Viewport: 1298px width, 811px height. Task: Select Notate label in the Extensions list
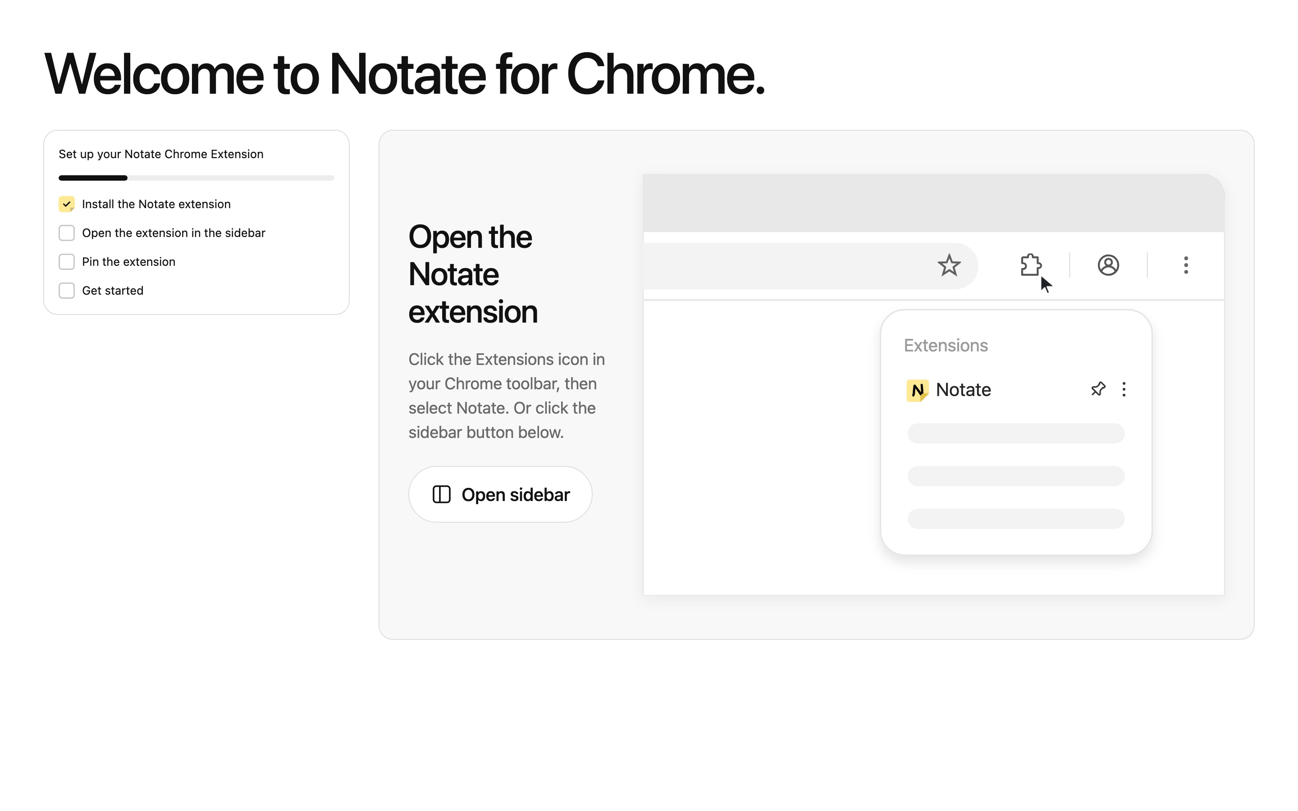[963, 389]
